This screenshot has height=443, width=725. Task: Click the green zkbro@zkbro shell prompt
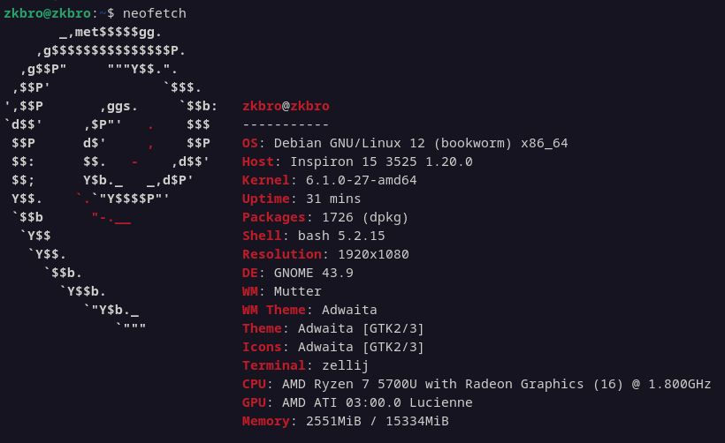[47, 13]
